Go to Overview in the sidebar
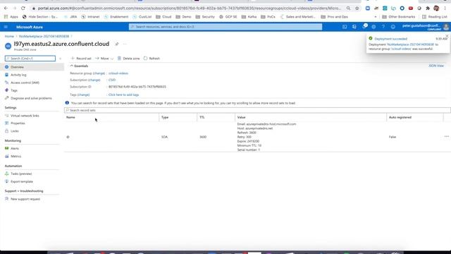Image resolution: width=451 pixels, height=254 pixels. (17, 67)
